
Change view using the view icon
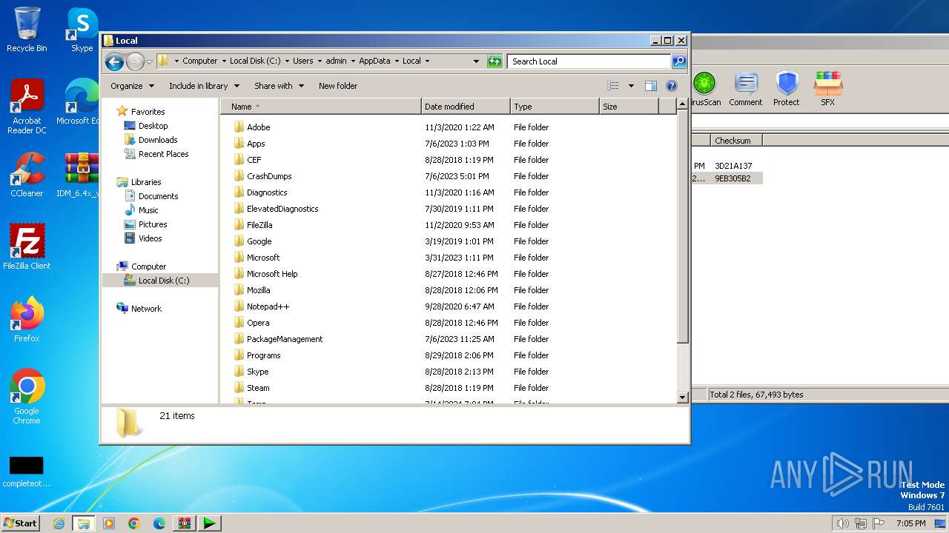(x=613, y=86)
